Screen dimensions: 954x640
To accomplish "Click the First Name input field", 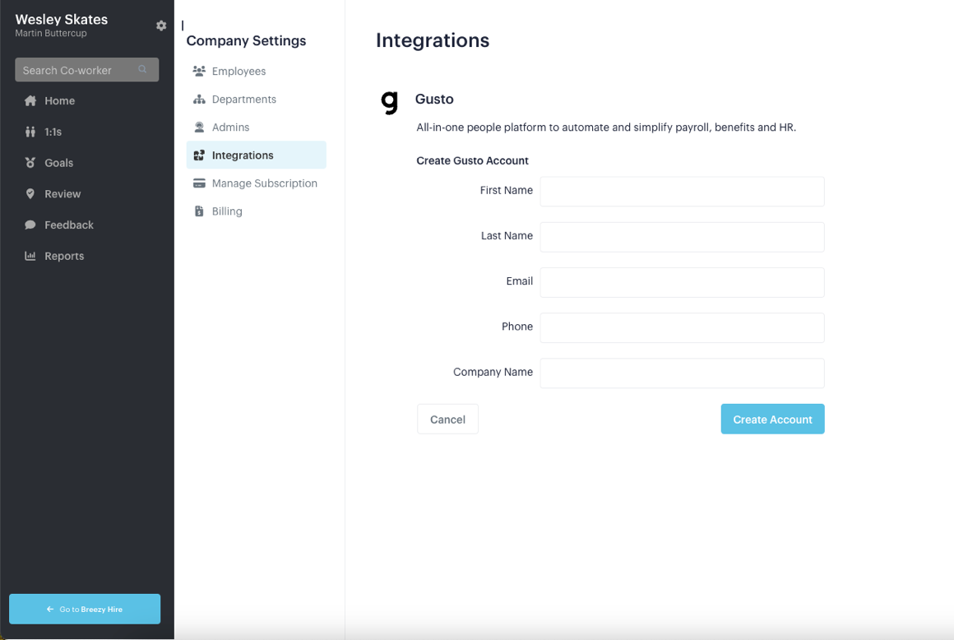I will (x=682, y=192).
